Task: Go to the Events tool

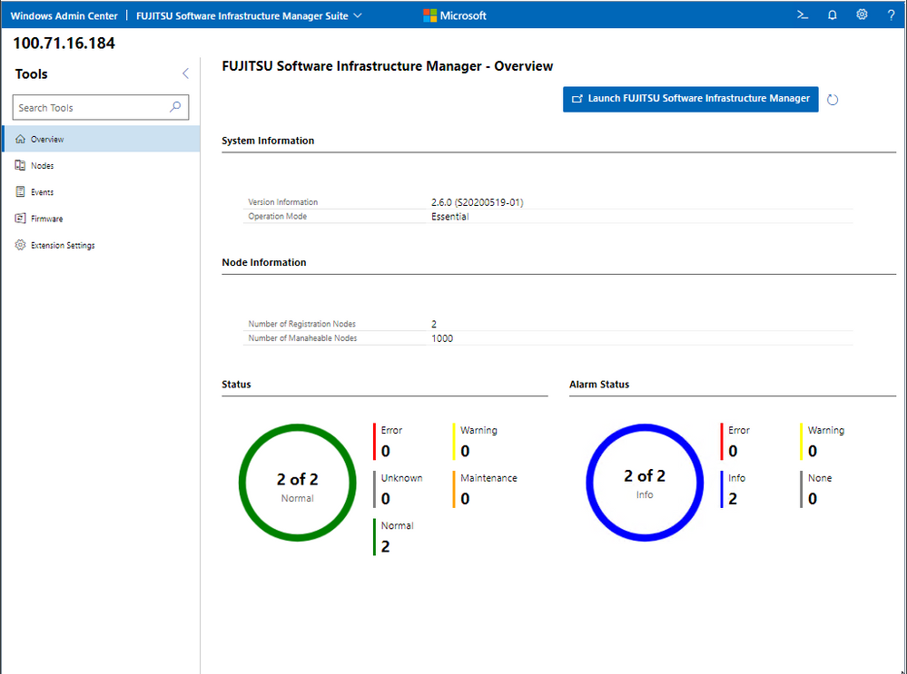Action: click(x=42, y=192)
